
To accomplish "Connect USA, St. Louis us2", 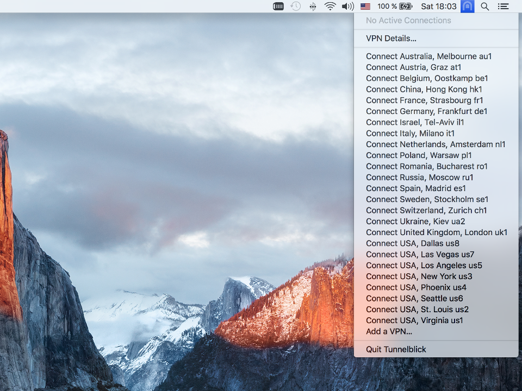I will [436, 309].
